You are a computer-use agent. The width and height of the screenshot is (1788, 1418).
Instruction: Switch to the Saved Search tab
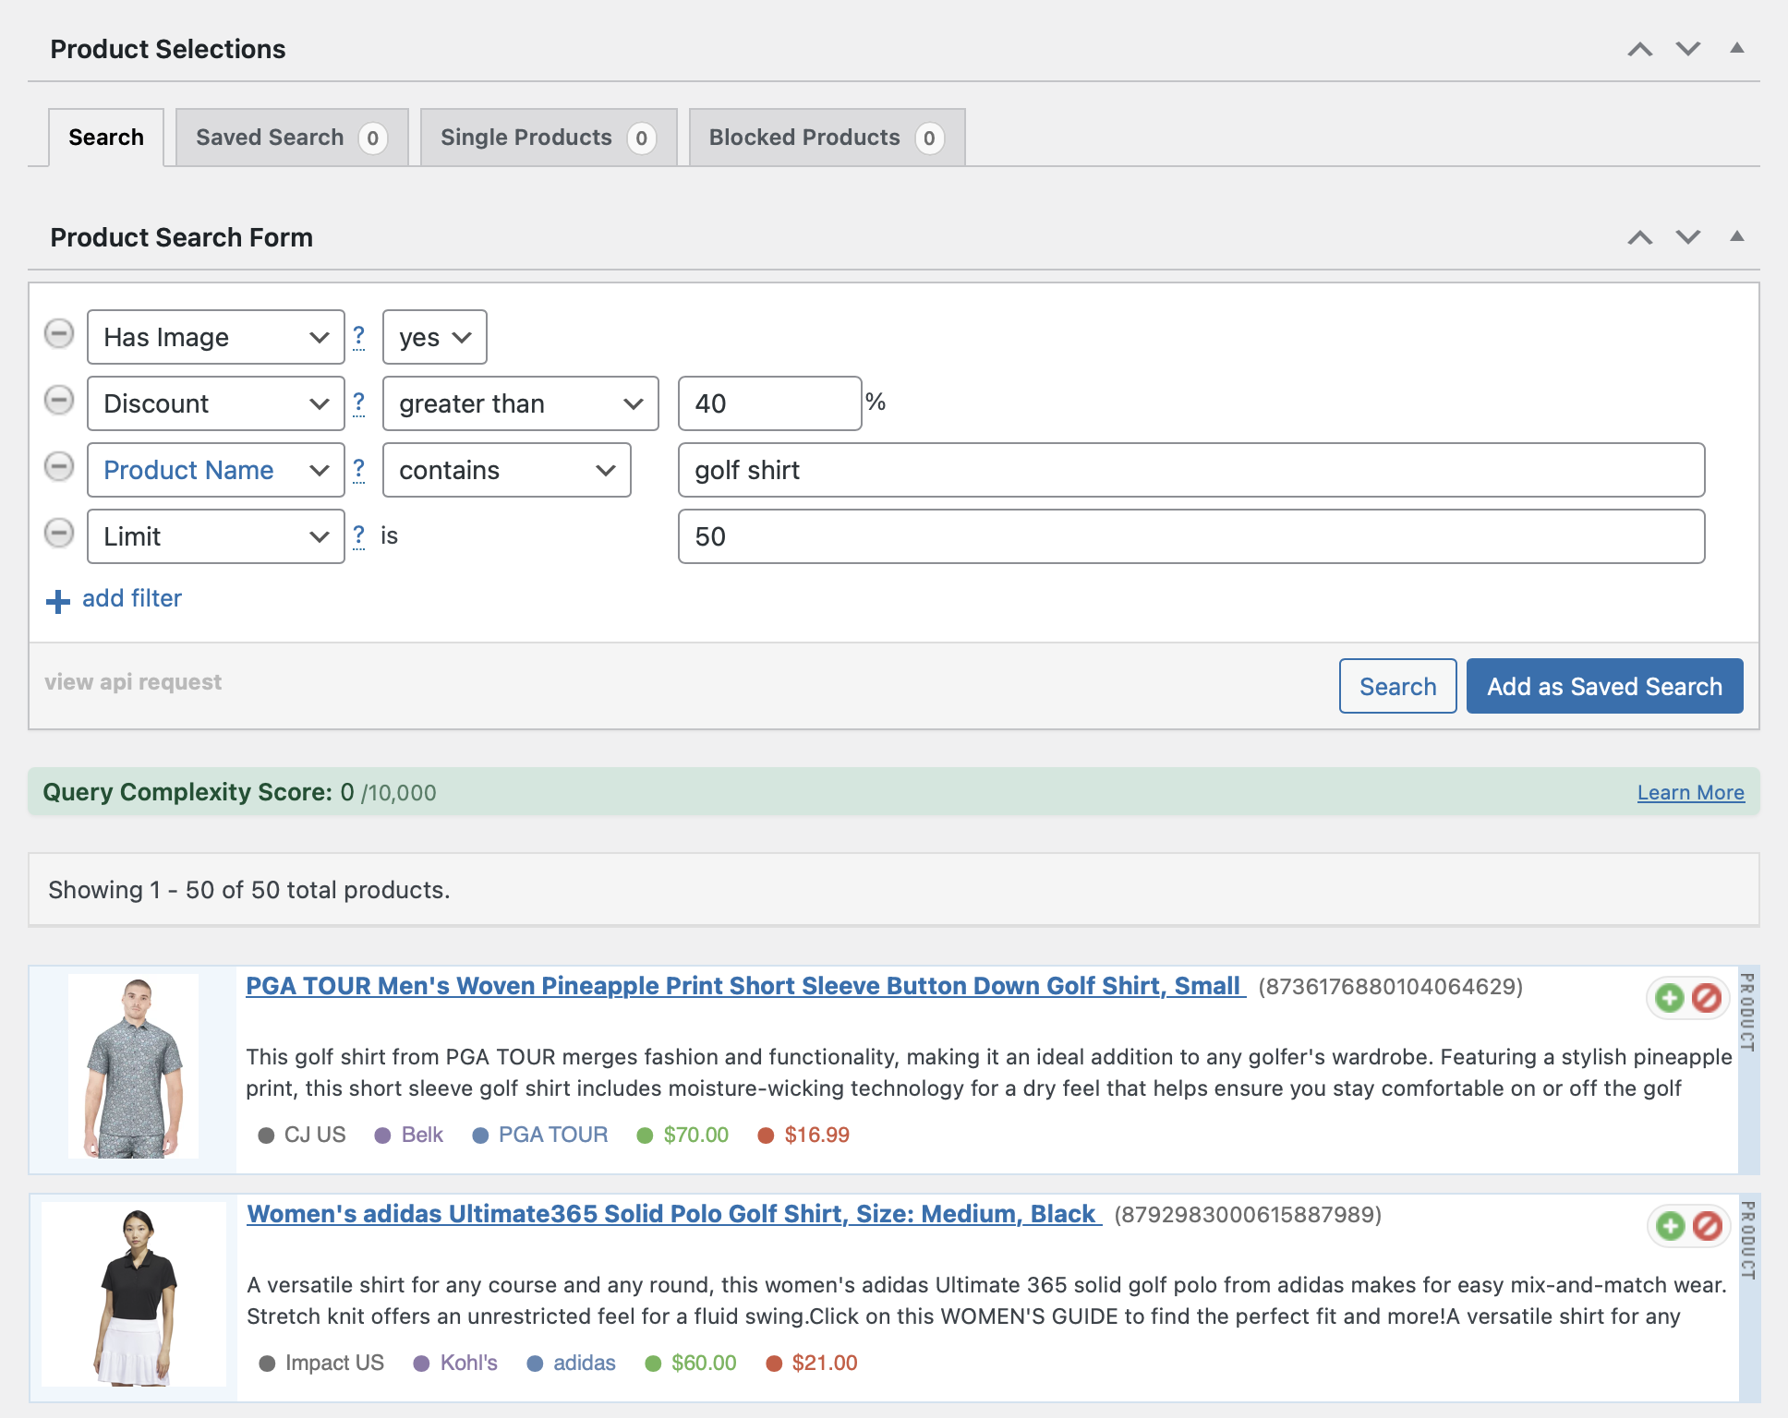pos(292,138)
